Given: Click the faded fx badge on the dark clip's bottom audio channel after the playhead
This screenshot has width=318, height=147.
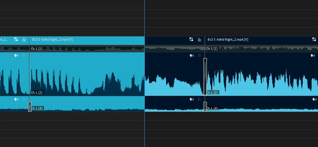Looking at the screenshot, I should pos(199,99).
